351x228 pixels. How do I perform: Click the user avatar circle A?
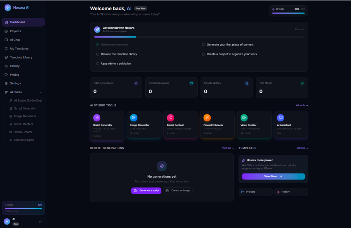tap(7, 221)
